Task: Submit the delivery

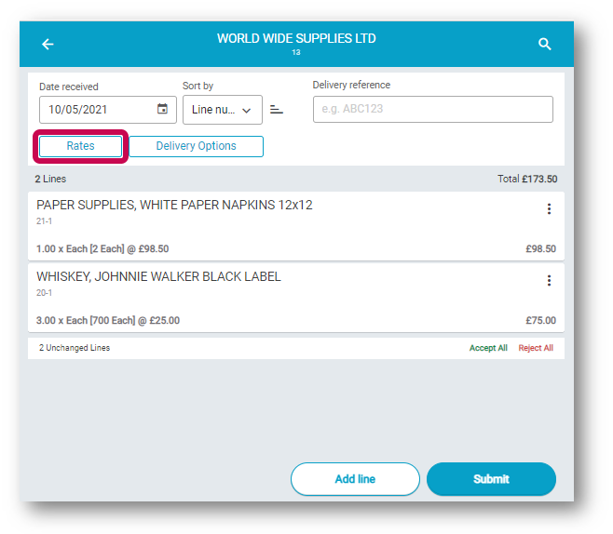Action: pos(491,479)
